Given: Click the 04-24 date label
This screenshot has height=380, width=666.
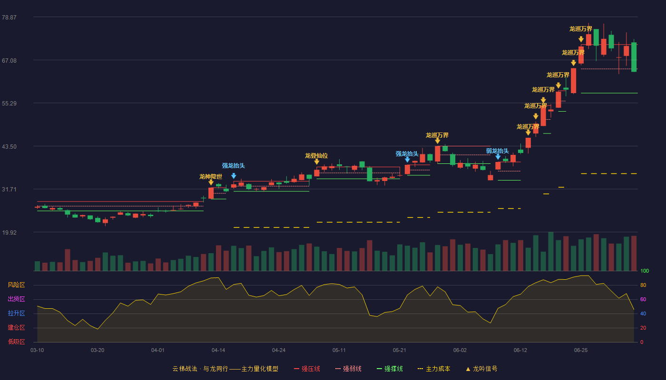Looking at the screenshot, I should point(279,350).
